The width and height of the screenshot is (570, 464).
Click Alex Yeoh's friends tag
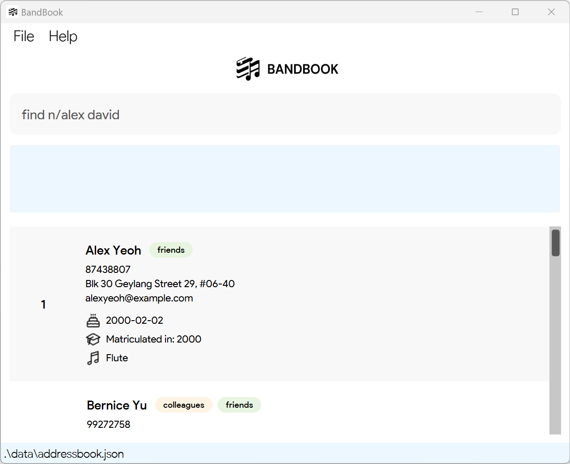[171, 250]
